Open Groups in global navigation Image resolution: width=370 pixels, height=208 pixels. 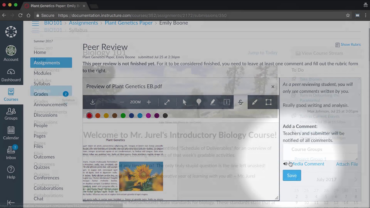(x=11, y=114)
